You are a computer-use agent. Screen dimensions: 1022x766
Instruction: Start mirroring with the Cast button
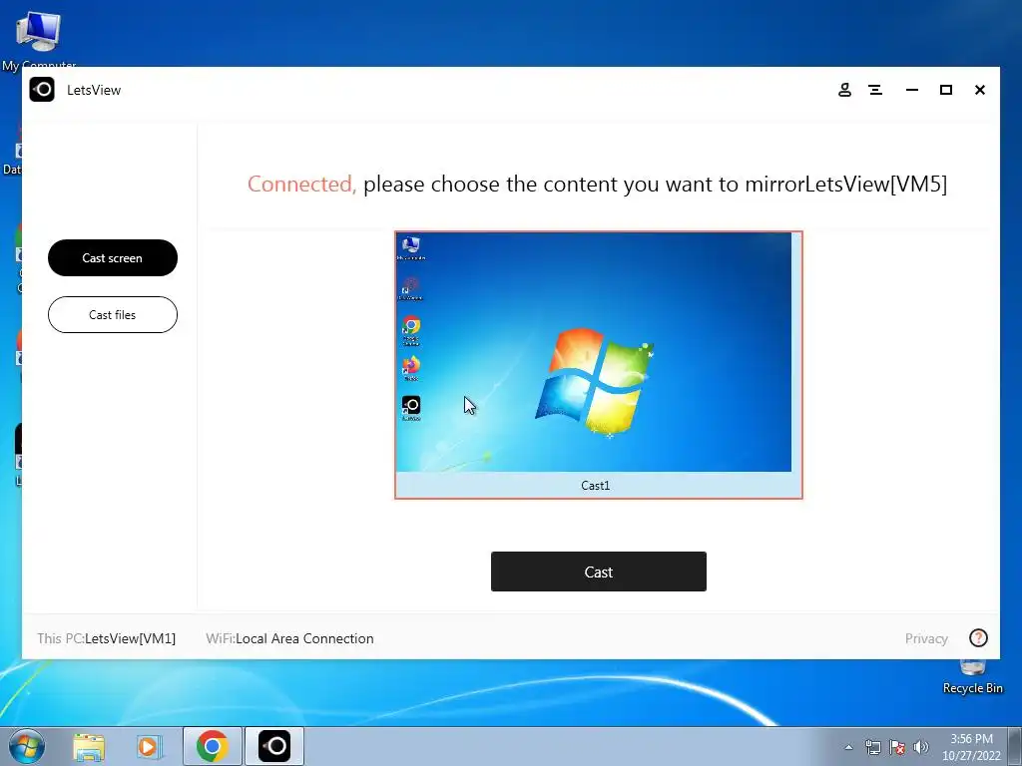click(599, 572)
